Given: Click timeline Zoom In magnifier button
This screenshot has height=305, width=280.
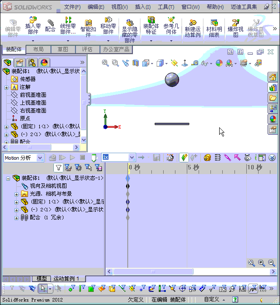Looking at the screenshot, I should coord(262,263).
